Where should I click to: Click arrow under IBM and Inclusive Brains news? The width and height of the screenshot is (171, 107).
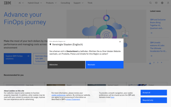pos(151,33)
